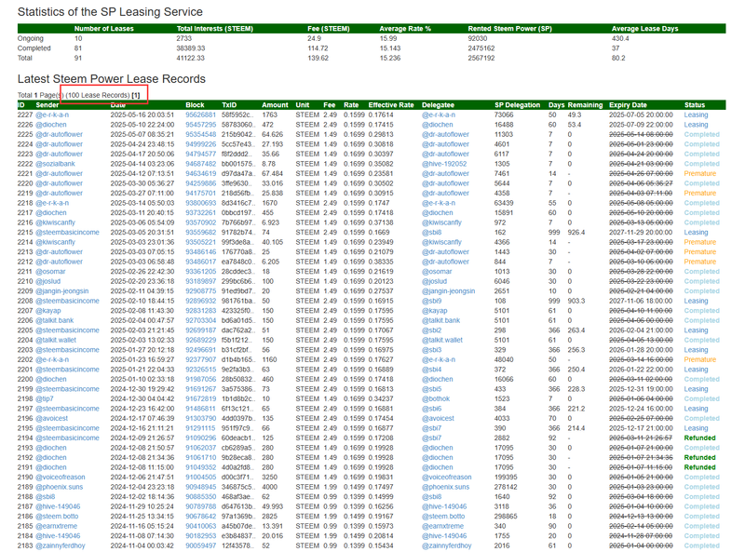The image size is (745, 552).
Task: Click the SP Delegation column header
Action: [x=517, y=105]
